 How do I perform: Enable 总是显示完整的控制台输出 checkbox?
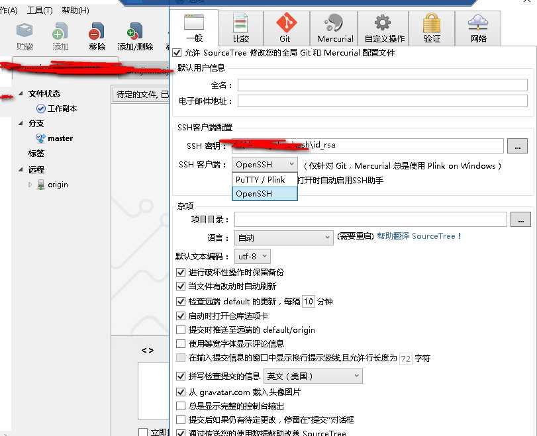click(181, 406)
